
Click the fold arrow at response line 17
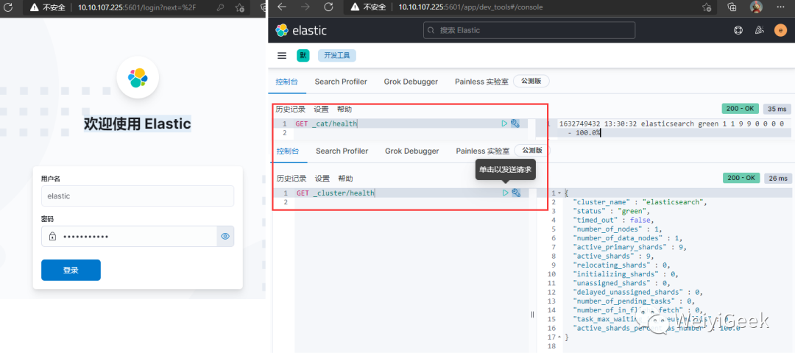click(559, 337)
